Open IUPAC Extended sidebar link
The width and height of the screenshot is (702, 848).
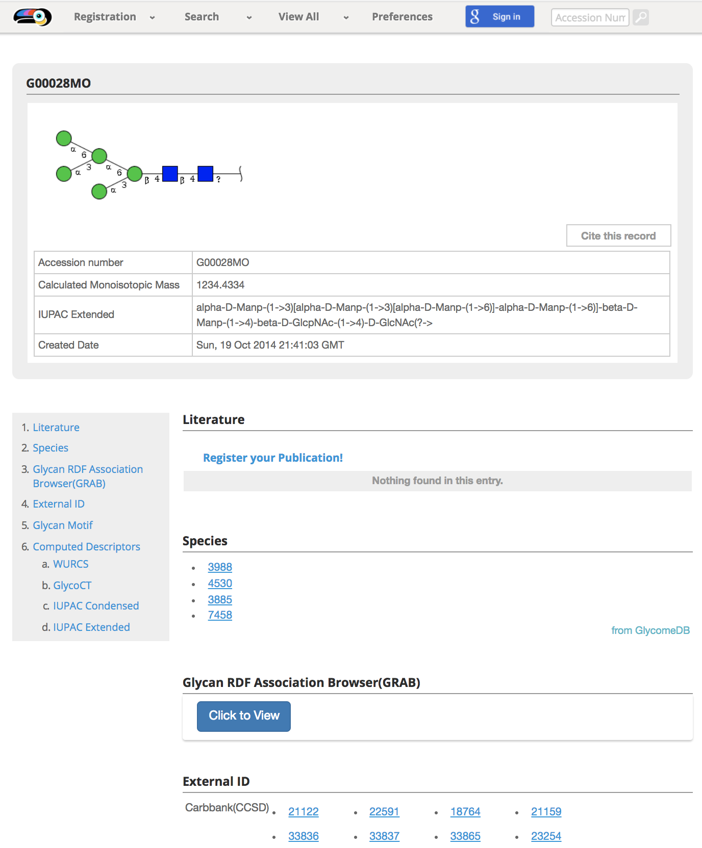pos(91,627)
